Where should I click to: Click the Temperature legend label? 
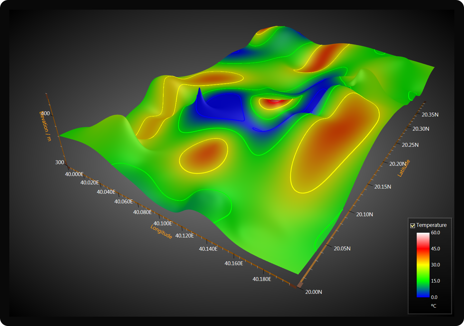tap(432, 225)
